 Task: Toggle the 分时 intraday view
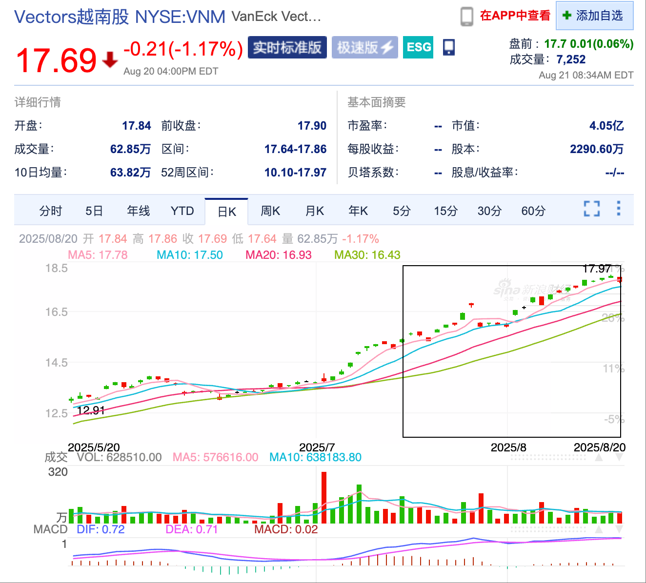click(x=50, y=210)
